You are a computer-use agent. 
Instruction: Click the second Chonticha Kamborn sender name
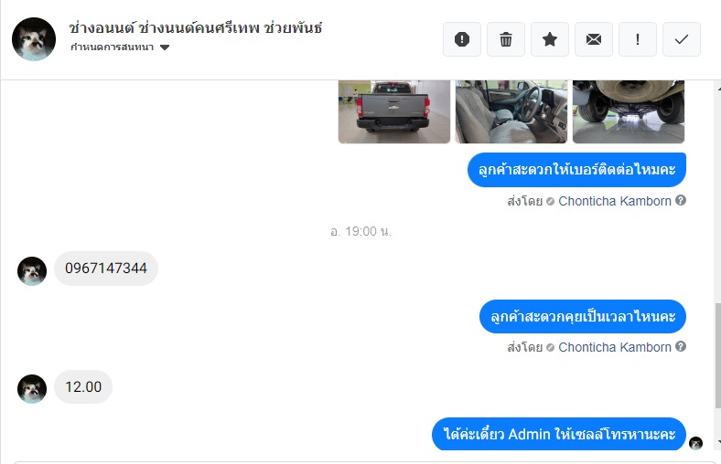(615, 347)
